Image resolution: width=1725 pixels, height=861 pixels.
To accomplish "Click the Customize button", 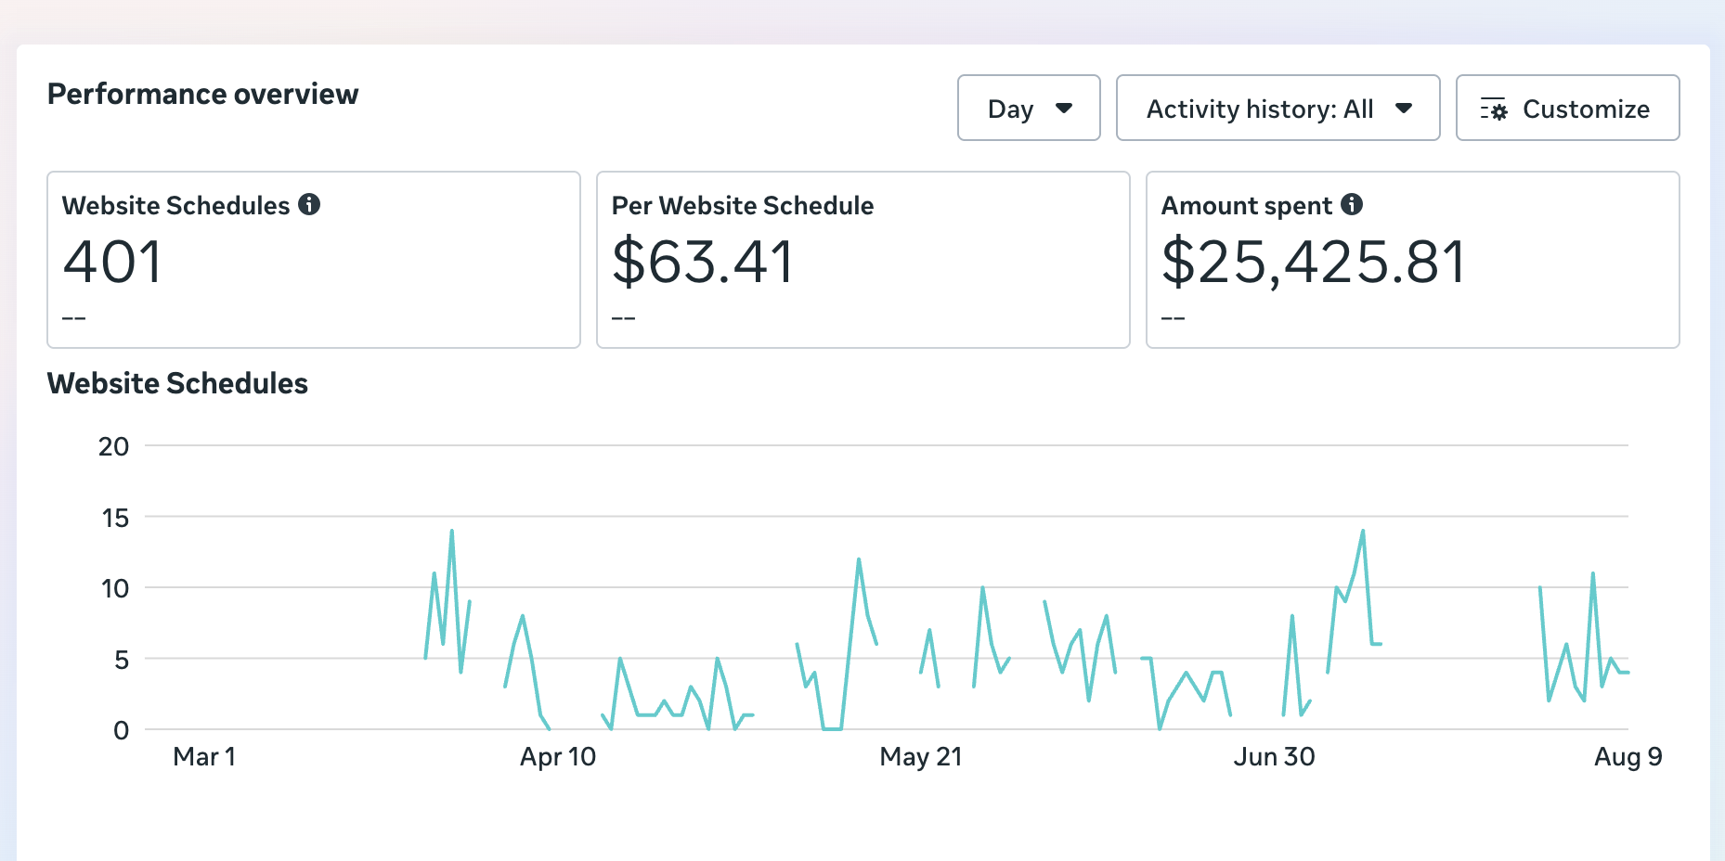I will [x=1567, y=109].
